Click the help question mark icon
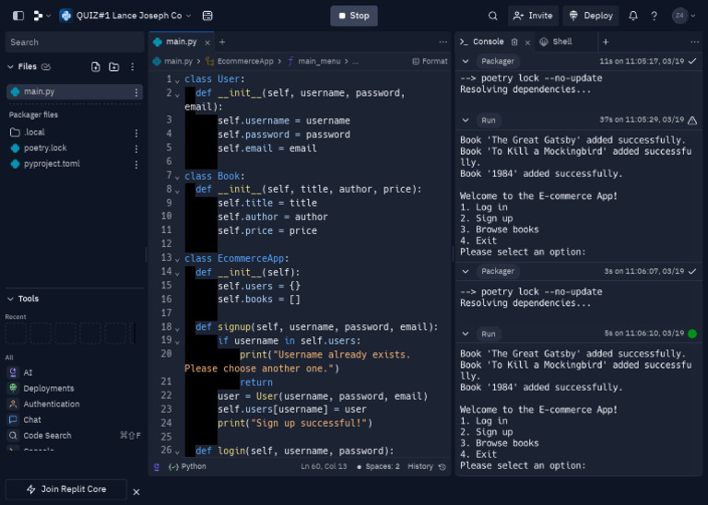Screen dimensions: 708x505 point(655,16)
